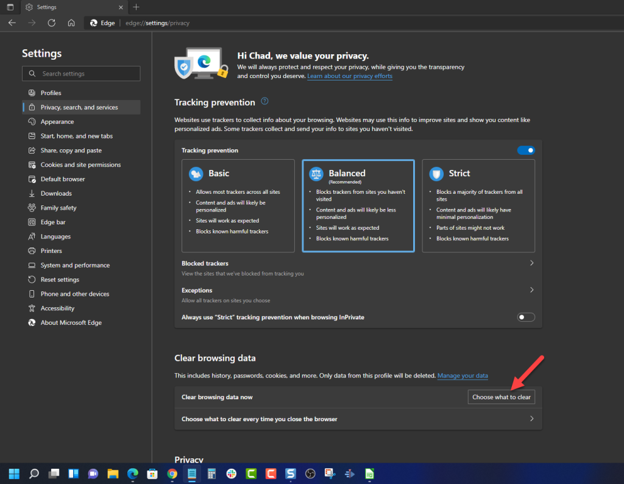Click the Share, copy and paste sidebar icon
Screen dimensions: 624x484
tap(32, 150)
